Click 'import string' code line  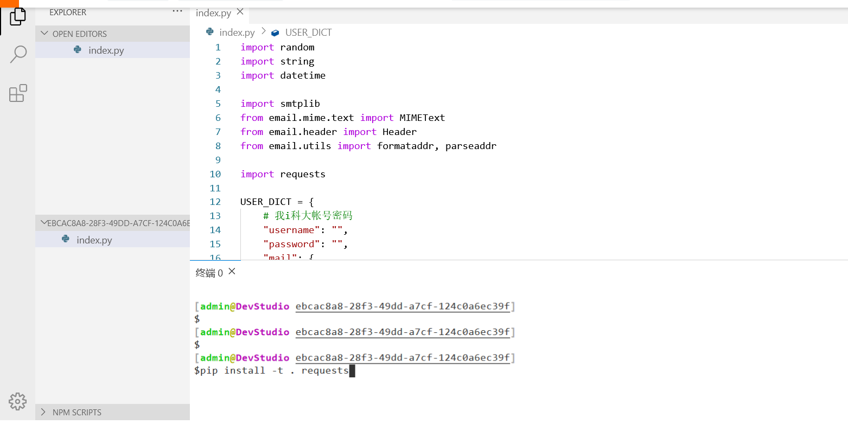point(277,61)
